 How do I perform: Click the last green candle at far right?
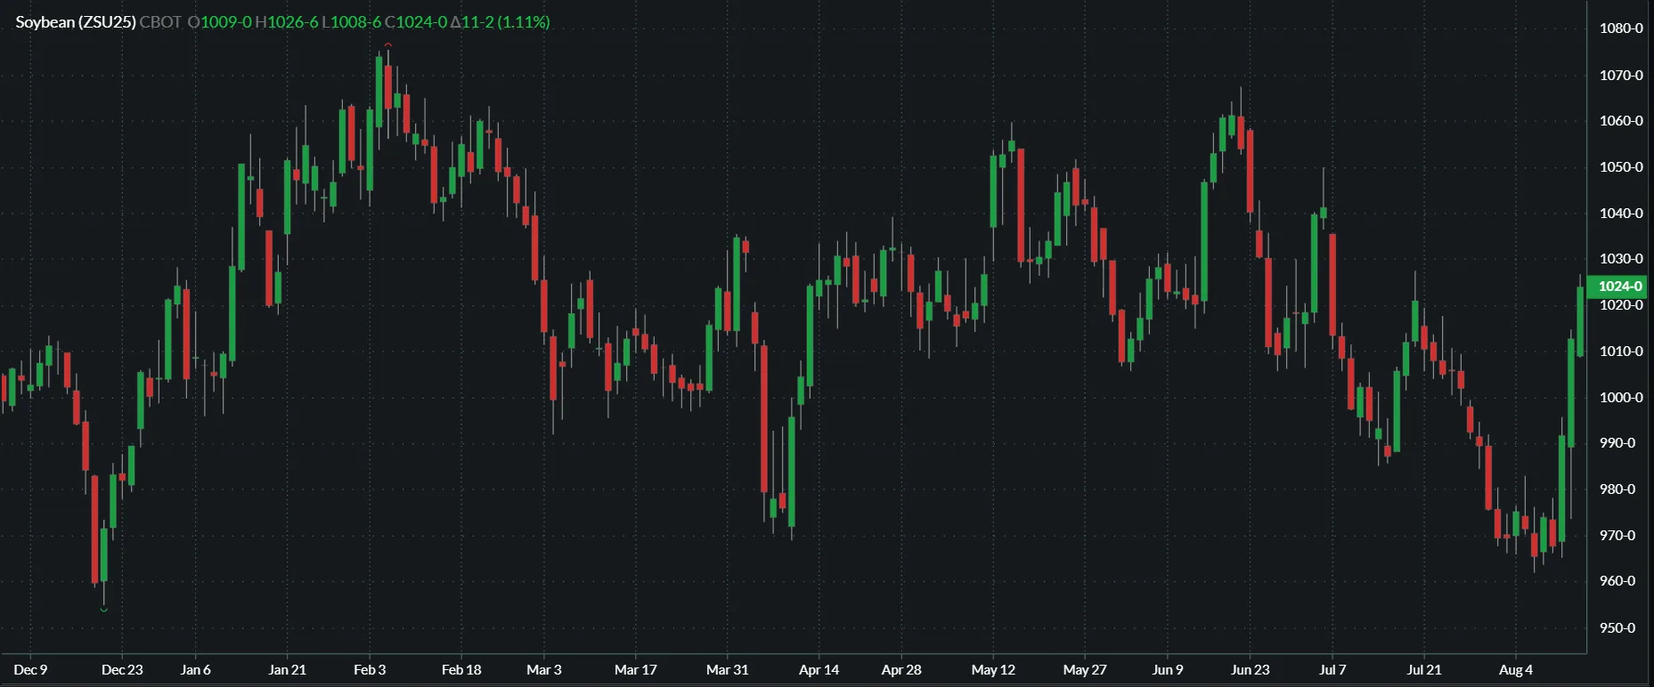[x=1580, y=320]
